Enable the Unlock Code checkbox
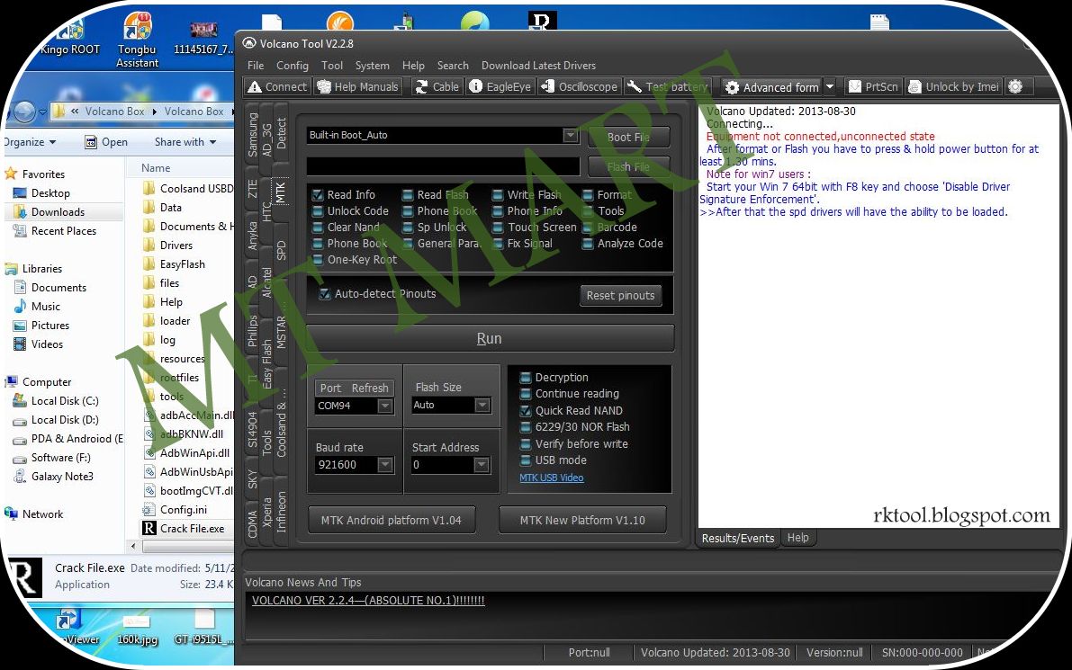Image resolution: width=1072 pixels, height=670 pixels. (x=317, y=211)
